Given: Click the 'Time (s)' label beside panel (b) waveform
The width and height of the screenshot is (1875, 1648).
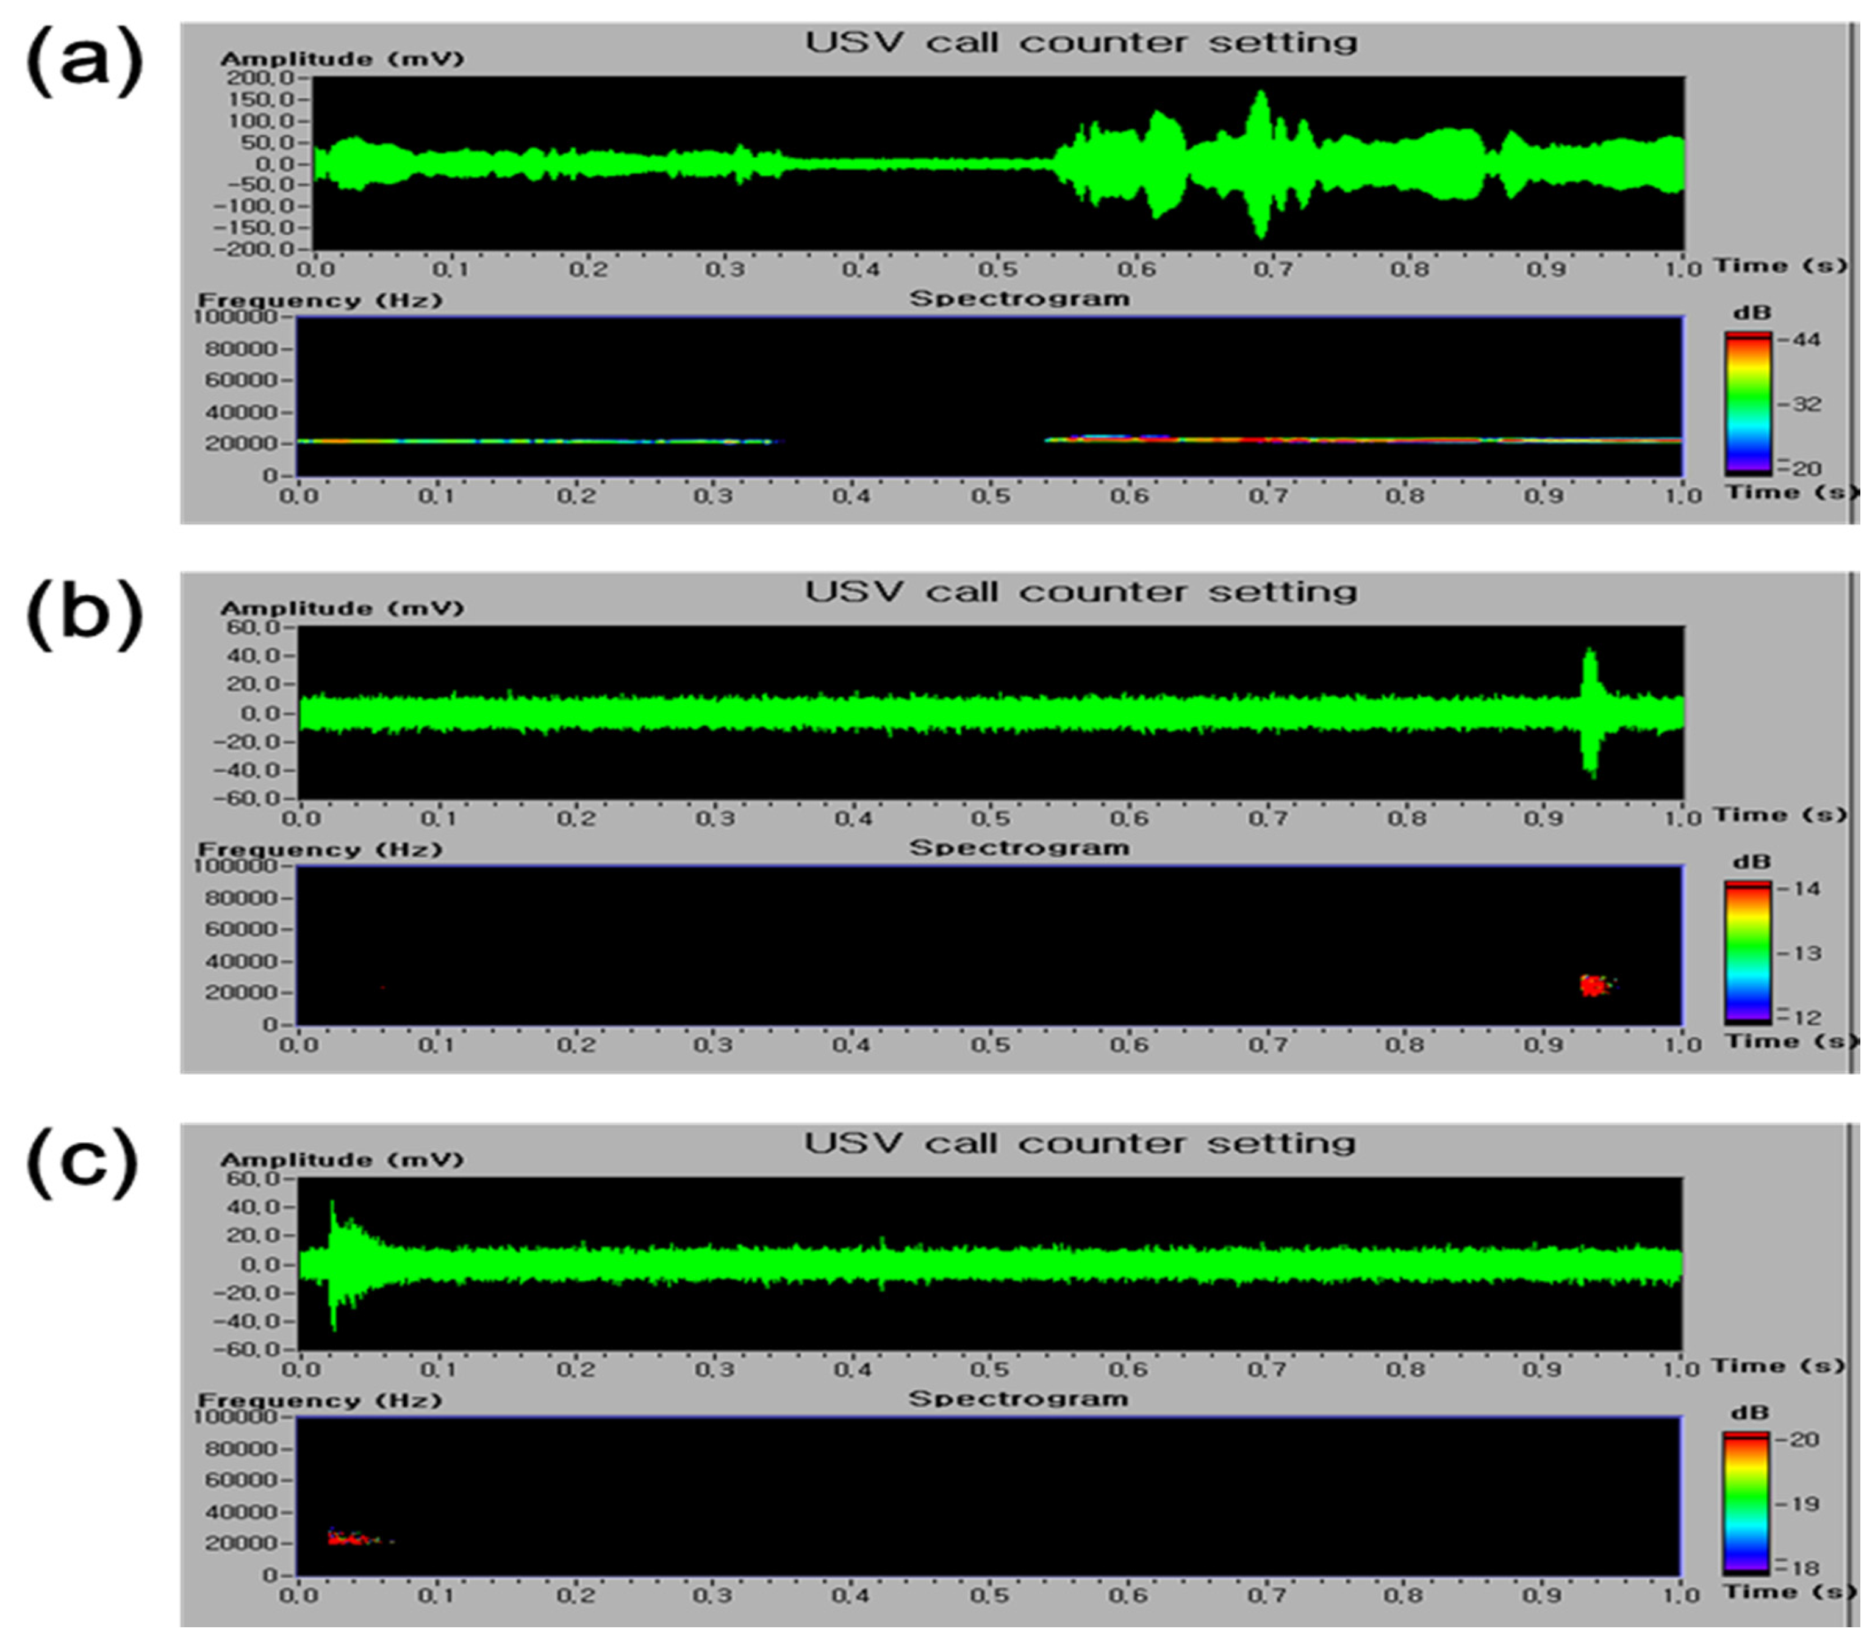Looking at the screenshot, I should (1780, 815).
